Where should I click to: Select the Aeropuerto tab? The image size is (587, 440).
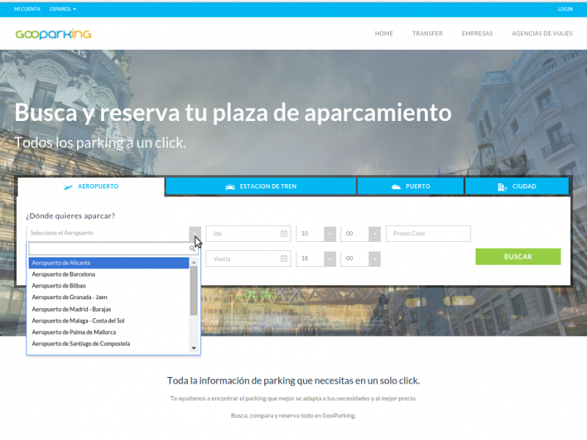click(91, 186)
